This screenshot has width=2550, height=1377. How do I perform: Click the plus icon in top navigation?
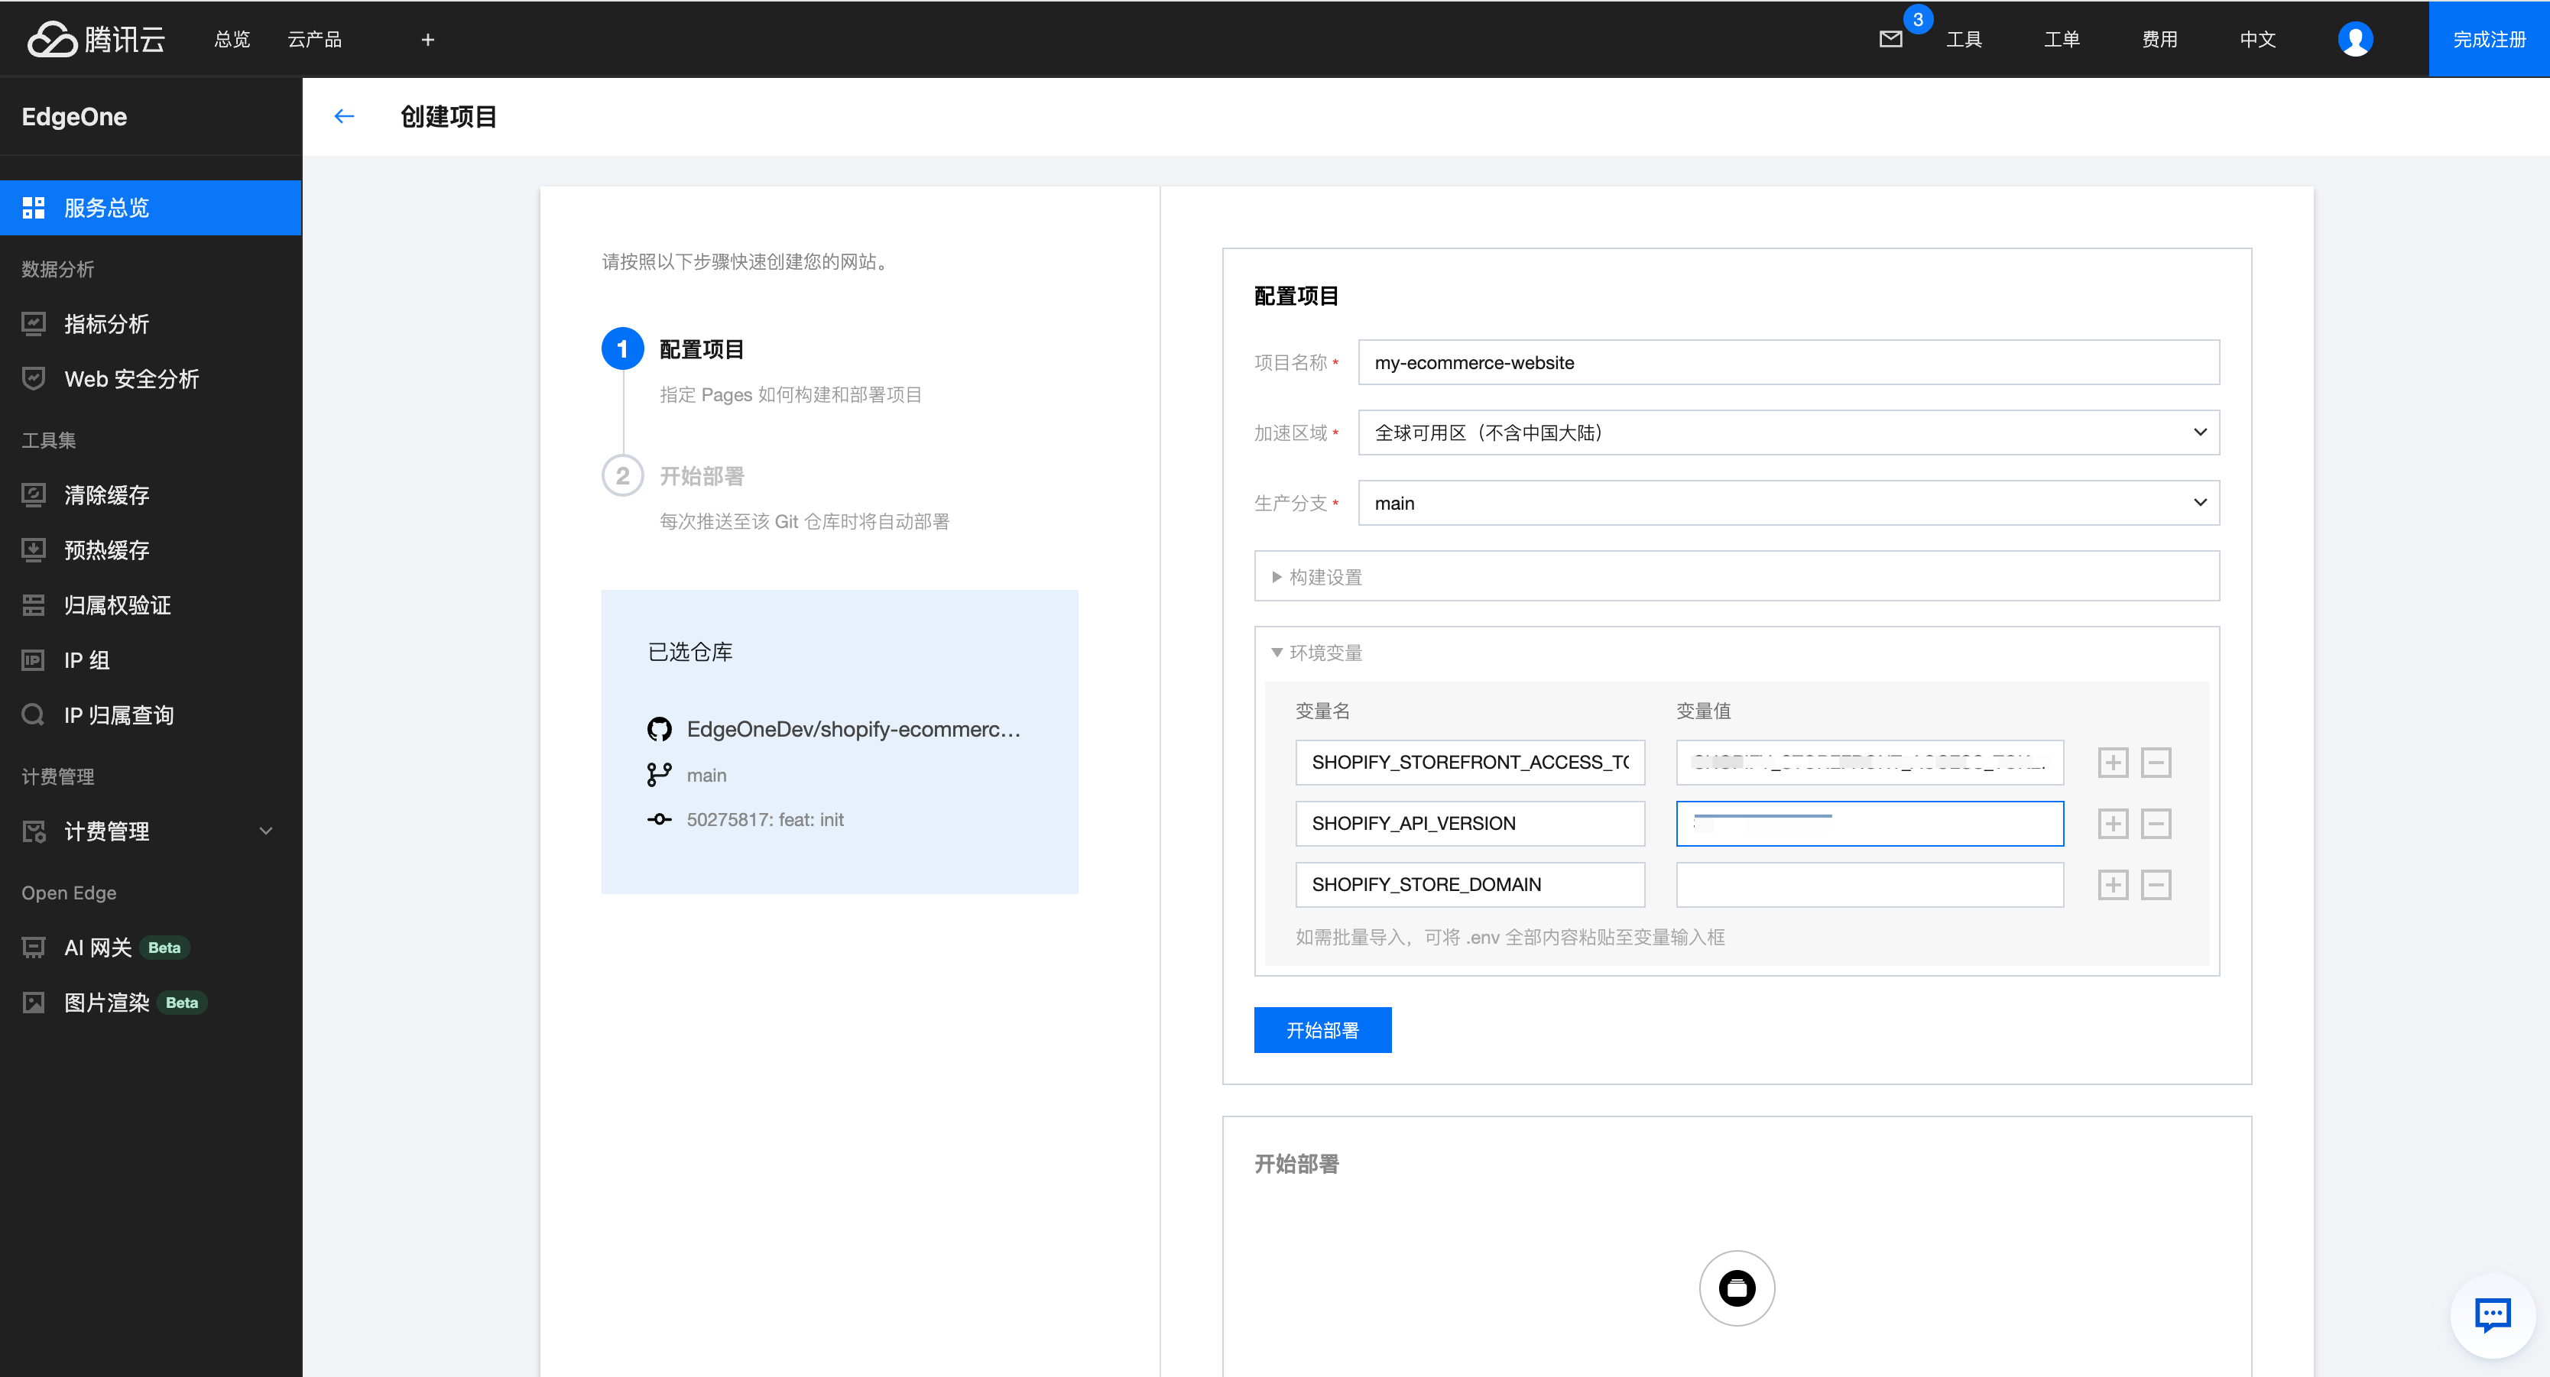427,40
